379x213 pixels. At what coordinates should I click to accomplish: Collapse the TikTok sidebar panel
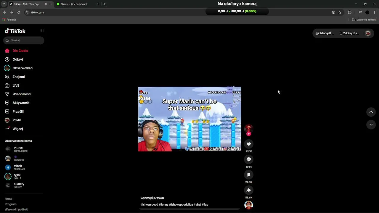coord(42,31)
